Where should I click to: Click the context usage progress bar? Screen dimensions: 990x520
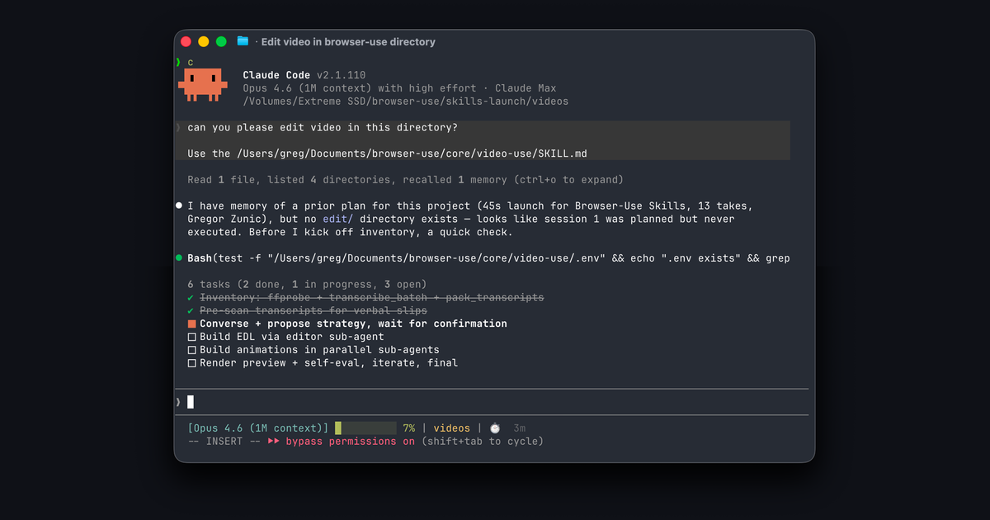coord(365,428)
